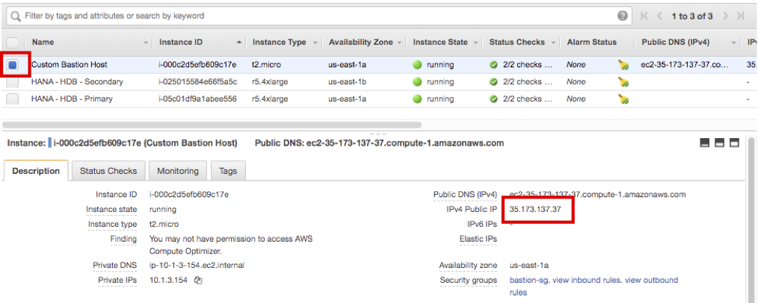This screenshot has width=758, height=303.
Task: Focus the filter by tags search field
Action: pyautogui.click(x=314, y=16)
